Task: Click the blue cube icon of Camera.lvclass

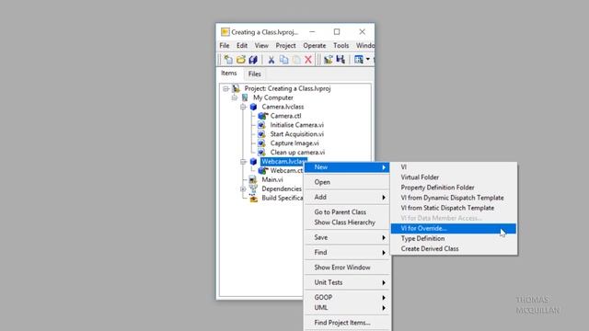Action: point(254,107)
